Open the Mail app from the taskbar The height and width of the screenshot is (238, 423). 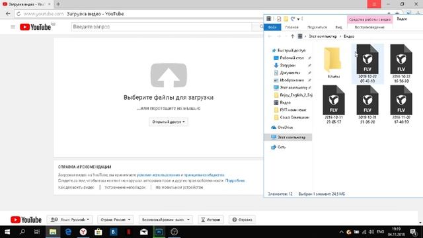click(x=144, y=232)
